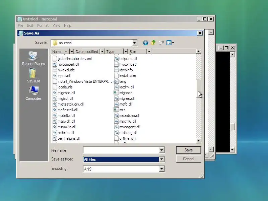This screenshot has height=201, width=268.
Task: Click the scrollbar thumb in the black window
Action: [232, 127]
